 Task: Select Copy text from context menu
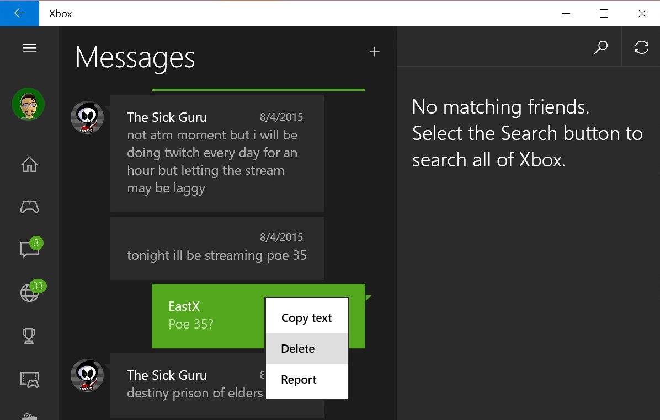pos(306,318)
